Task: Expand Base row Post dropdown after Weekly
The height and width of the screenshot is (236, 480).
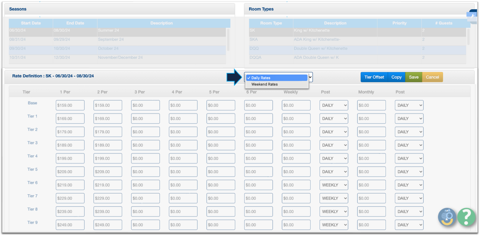Action: click(x=333, y=105)
